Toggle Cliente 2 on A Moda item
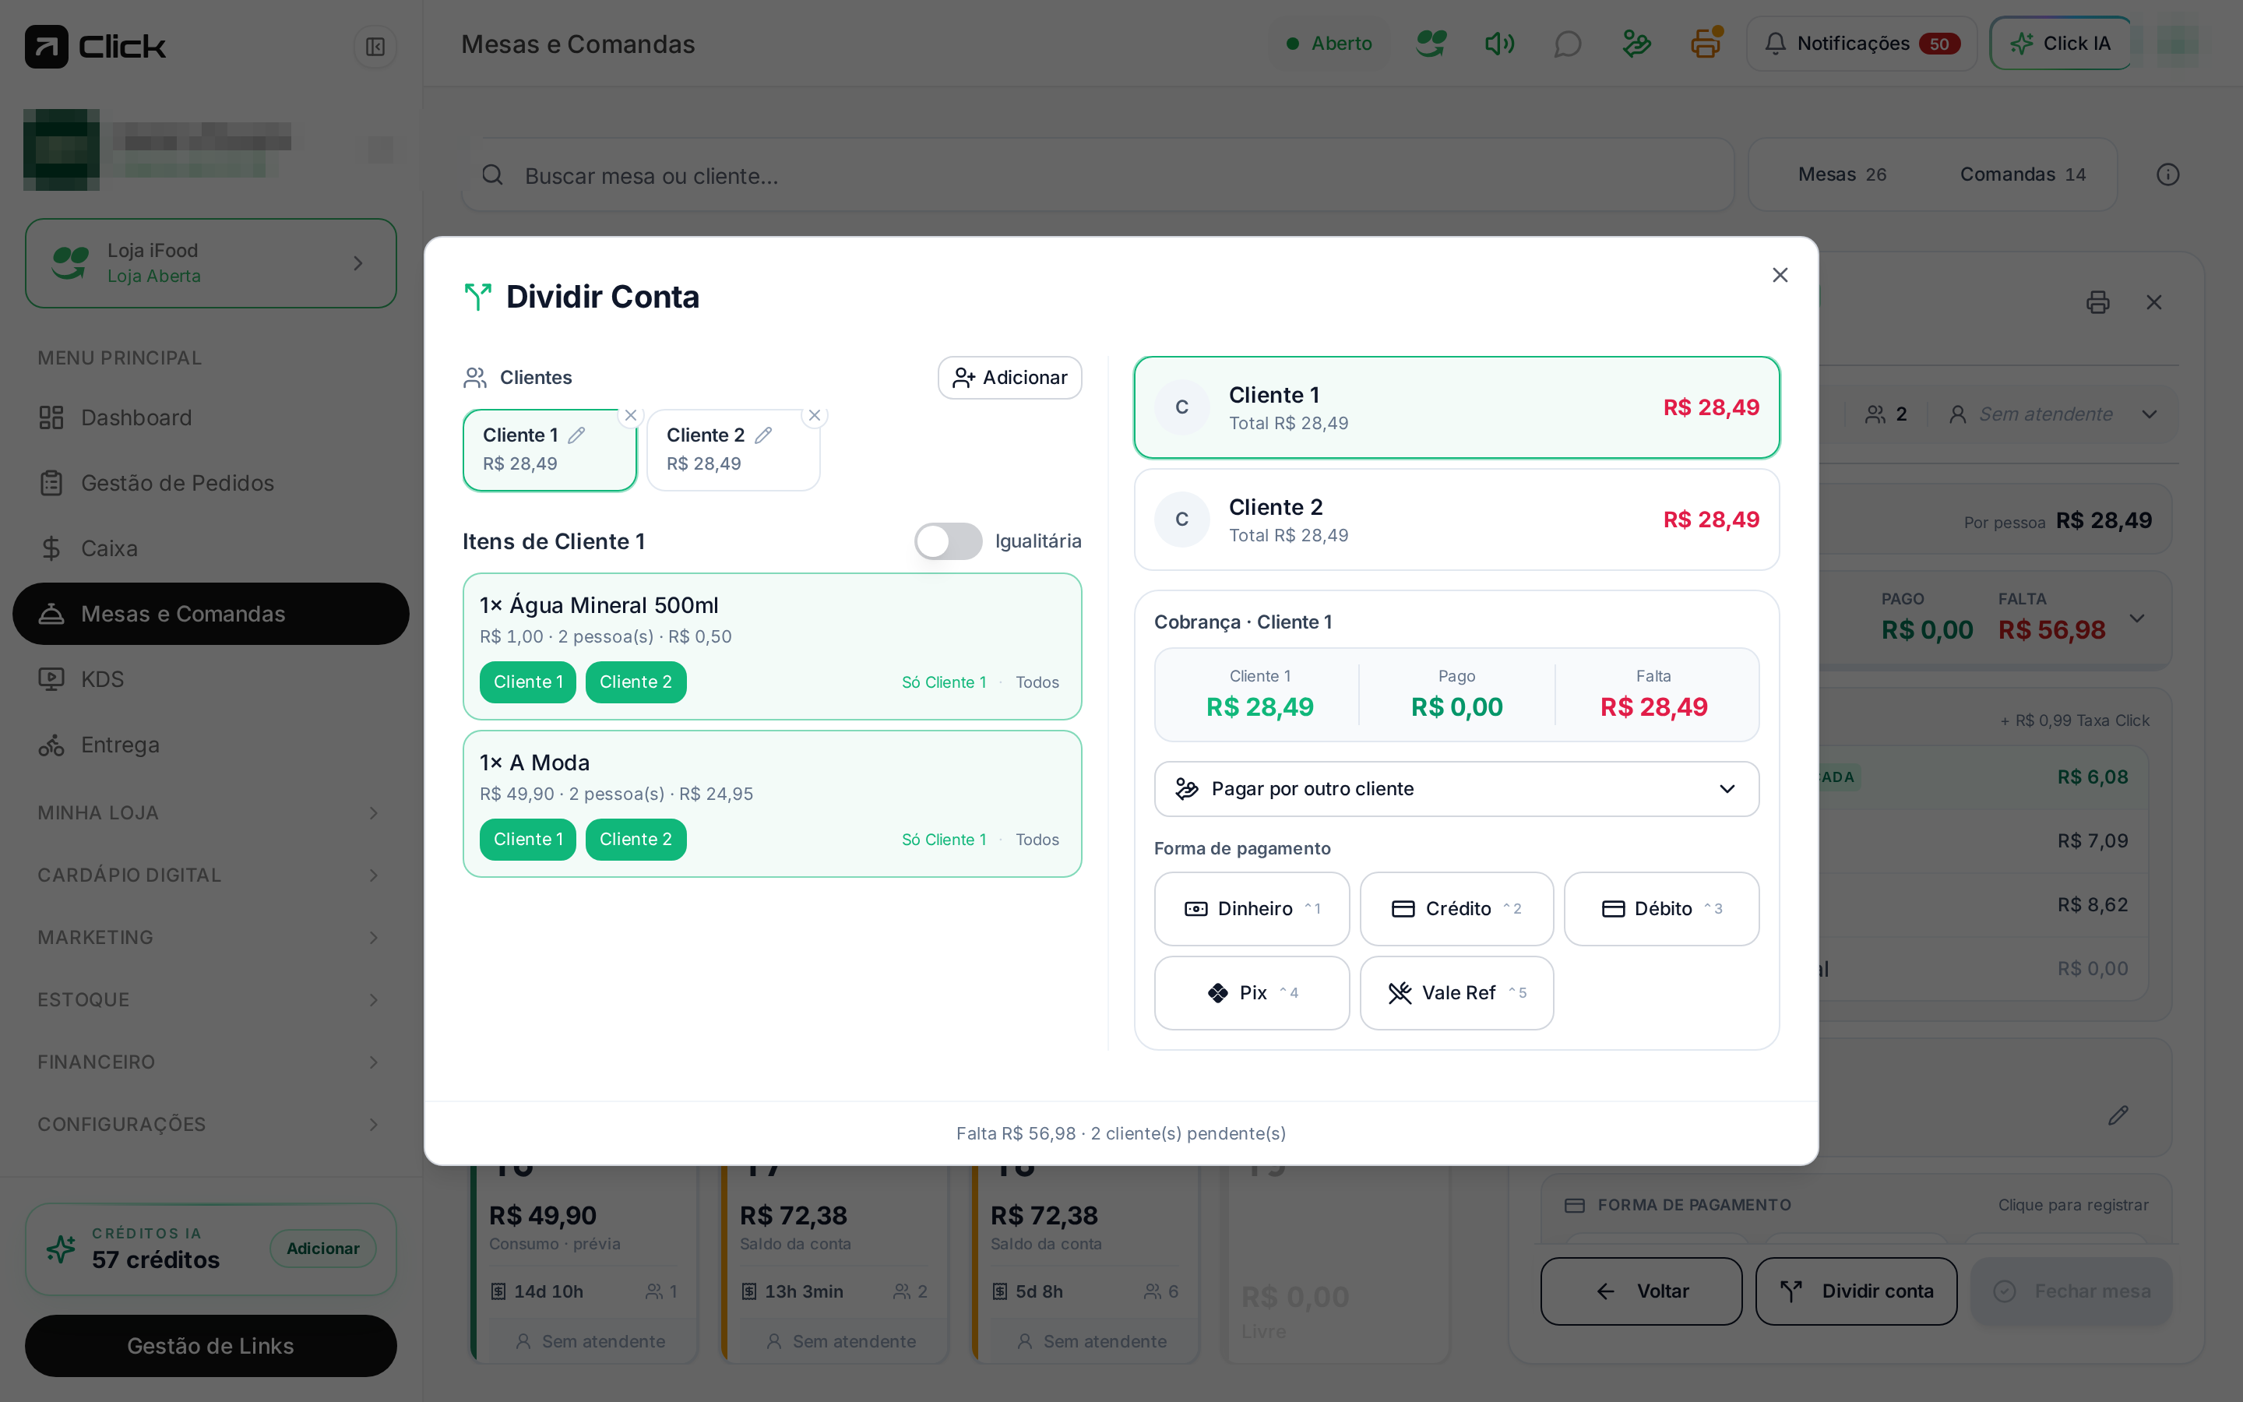 (636, 839)
